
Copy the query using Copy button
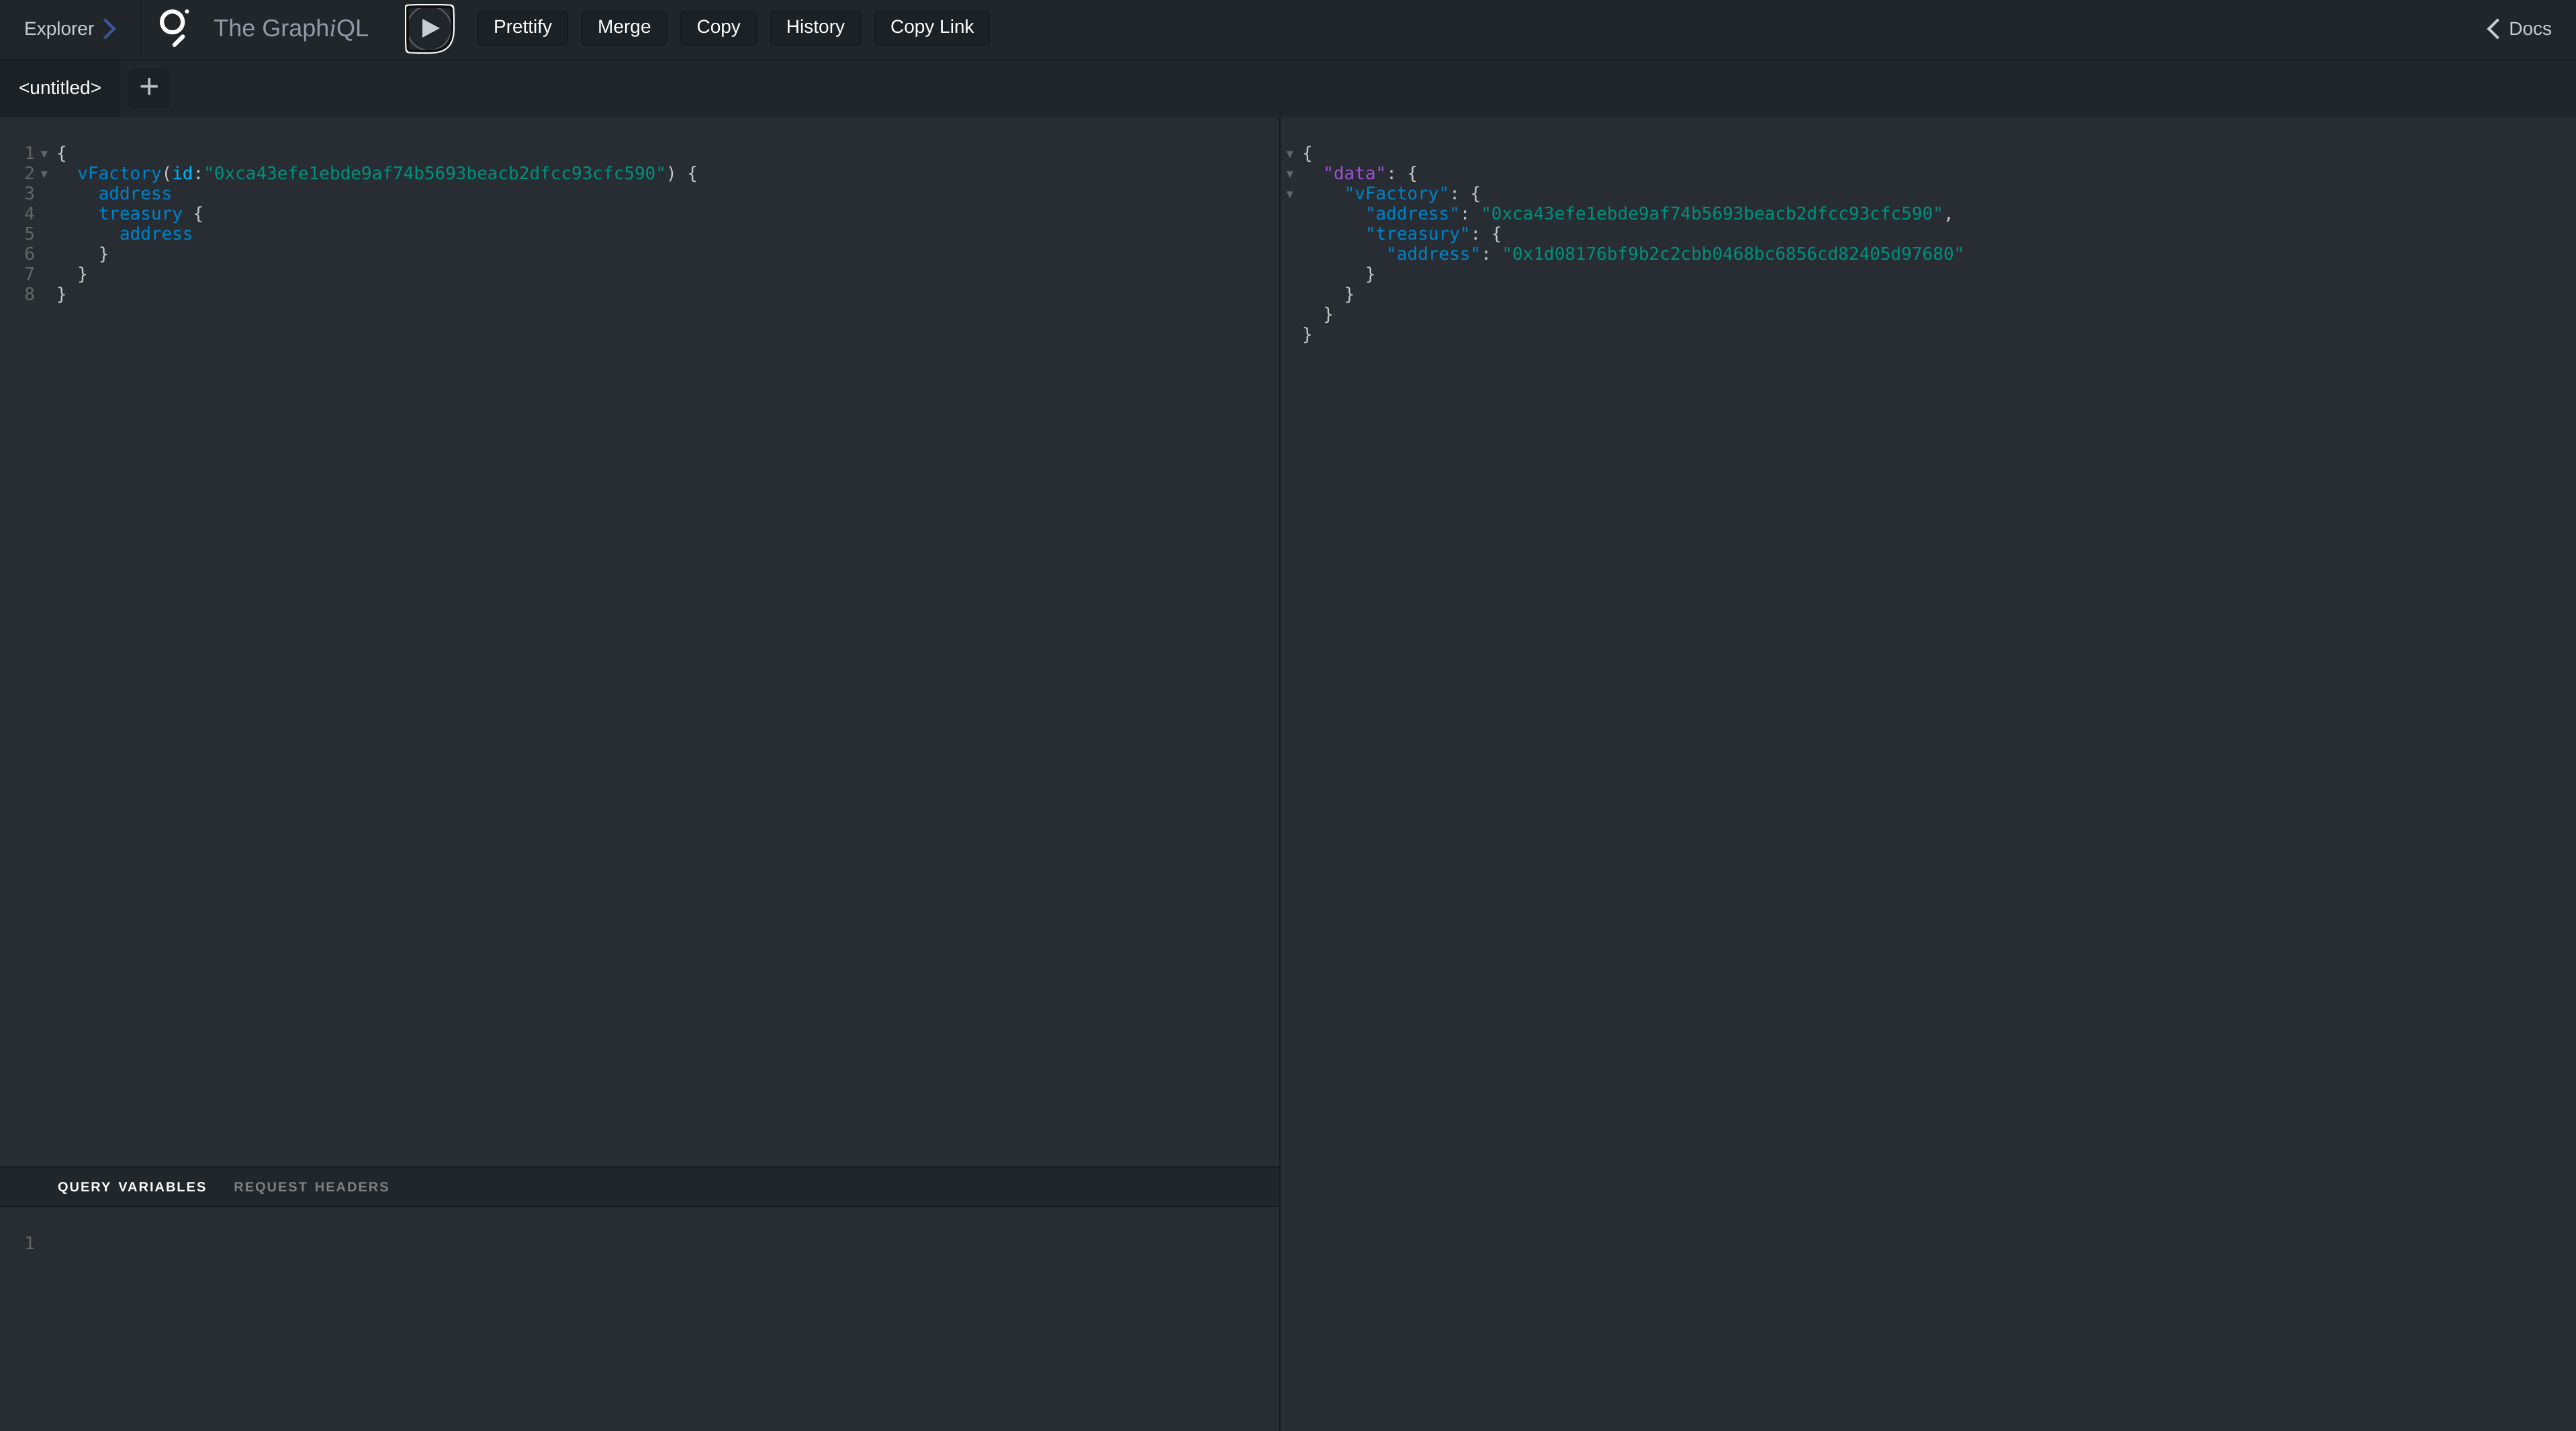click(x=718, y=27)
